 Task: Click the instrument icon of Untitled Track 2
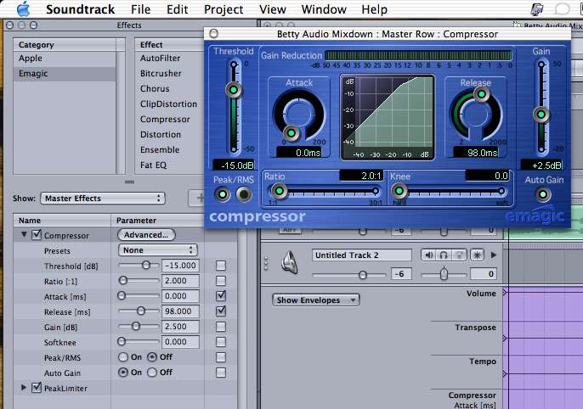click(x=290, y=262)
